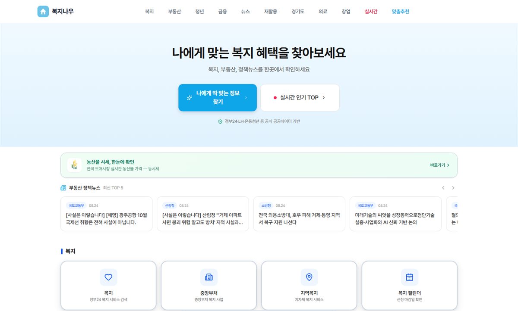The height and width of the screenshot is (311, 518).
Task: Click the 산림청 tag on the news card
Action: pos(169,205)
